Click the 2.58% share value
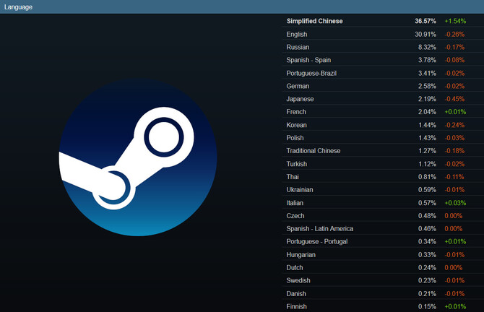Viewport: 484px width, 312px height. [x=427, y=86]
